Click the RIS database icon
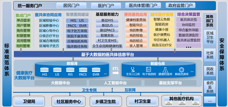Image resolution: width=228 pixels, height=107 pixels. click(70, 70)
